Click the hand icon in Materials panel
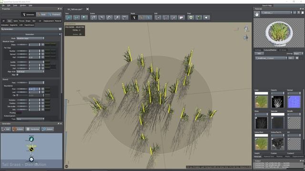Screen dimensions: 305x171 pos(257,14)
